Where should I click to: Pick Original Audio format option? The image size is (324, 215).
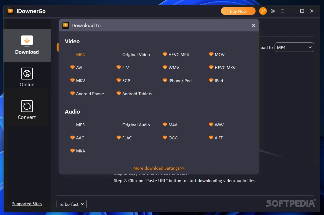pyautogui.click(x=136, y=125)
